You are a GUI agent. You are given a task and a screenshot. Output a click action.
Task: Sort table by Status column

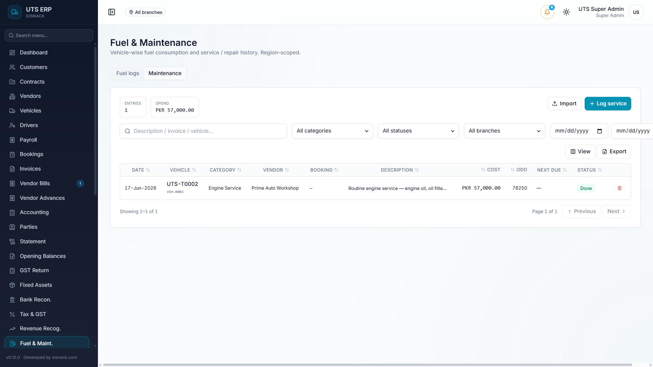(x=589, y=170)
